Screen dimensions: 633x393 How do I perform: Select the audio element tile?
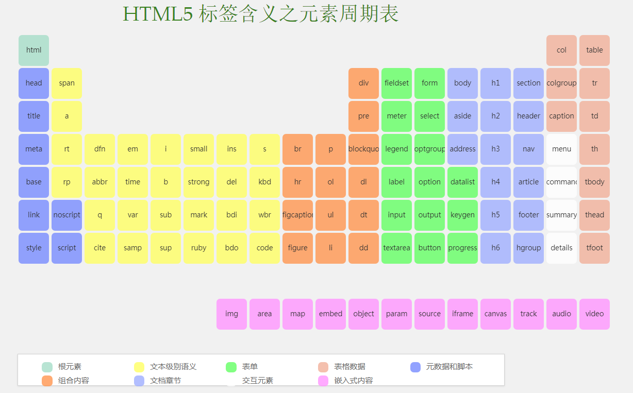coord(561,314)
